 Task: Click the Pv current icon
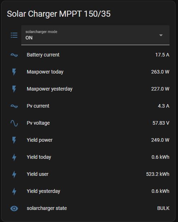pos(14,106)
